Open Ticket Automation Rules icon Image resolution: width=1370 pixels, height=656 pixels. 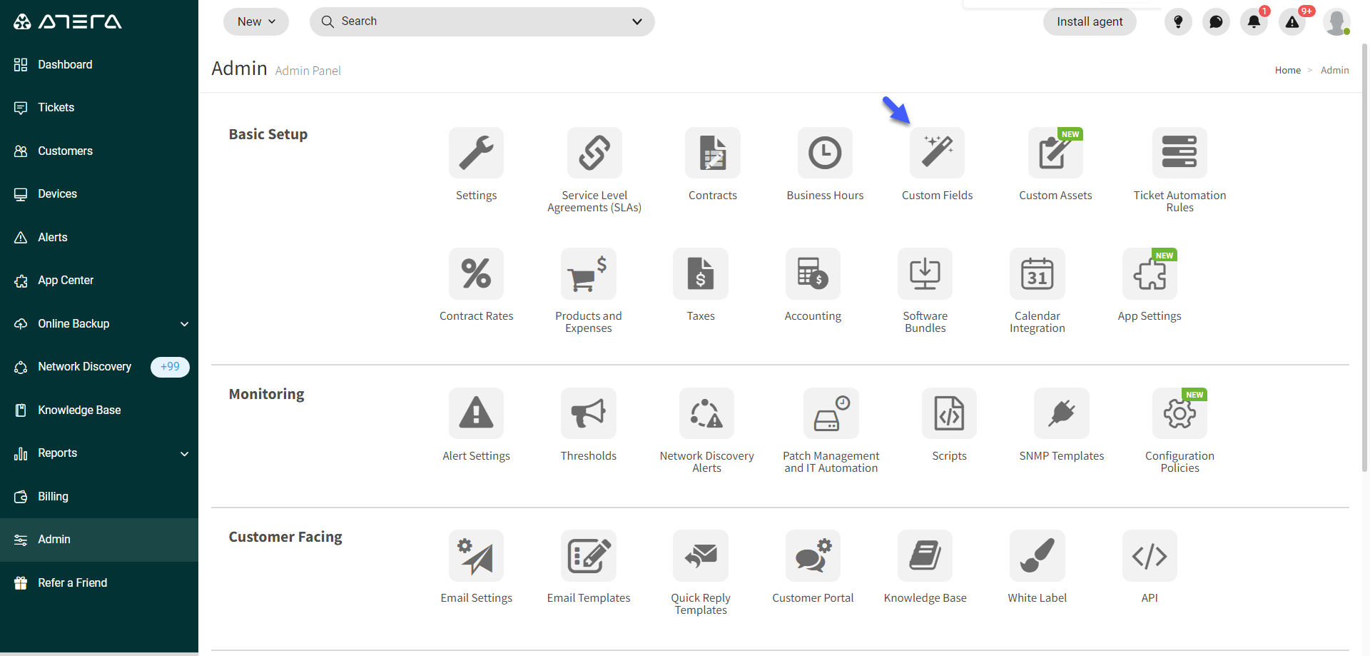(1179, 153)
